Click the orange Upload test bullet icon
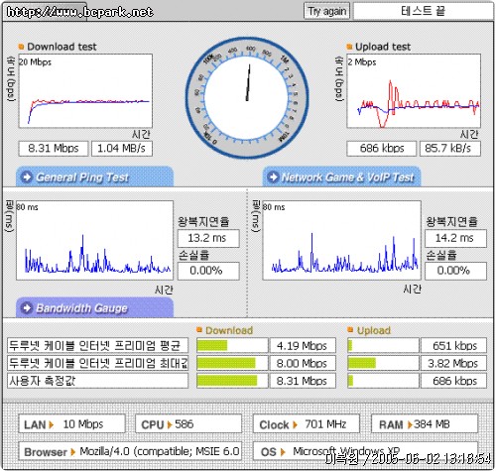Viewport: 496px width, 471px height. tap(349, 47)
